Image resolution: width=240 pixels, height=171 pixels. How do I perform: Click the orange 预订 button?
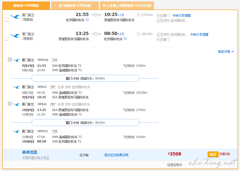[213, 154]
